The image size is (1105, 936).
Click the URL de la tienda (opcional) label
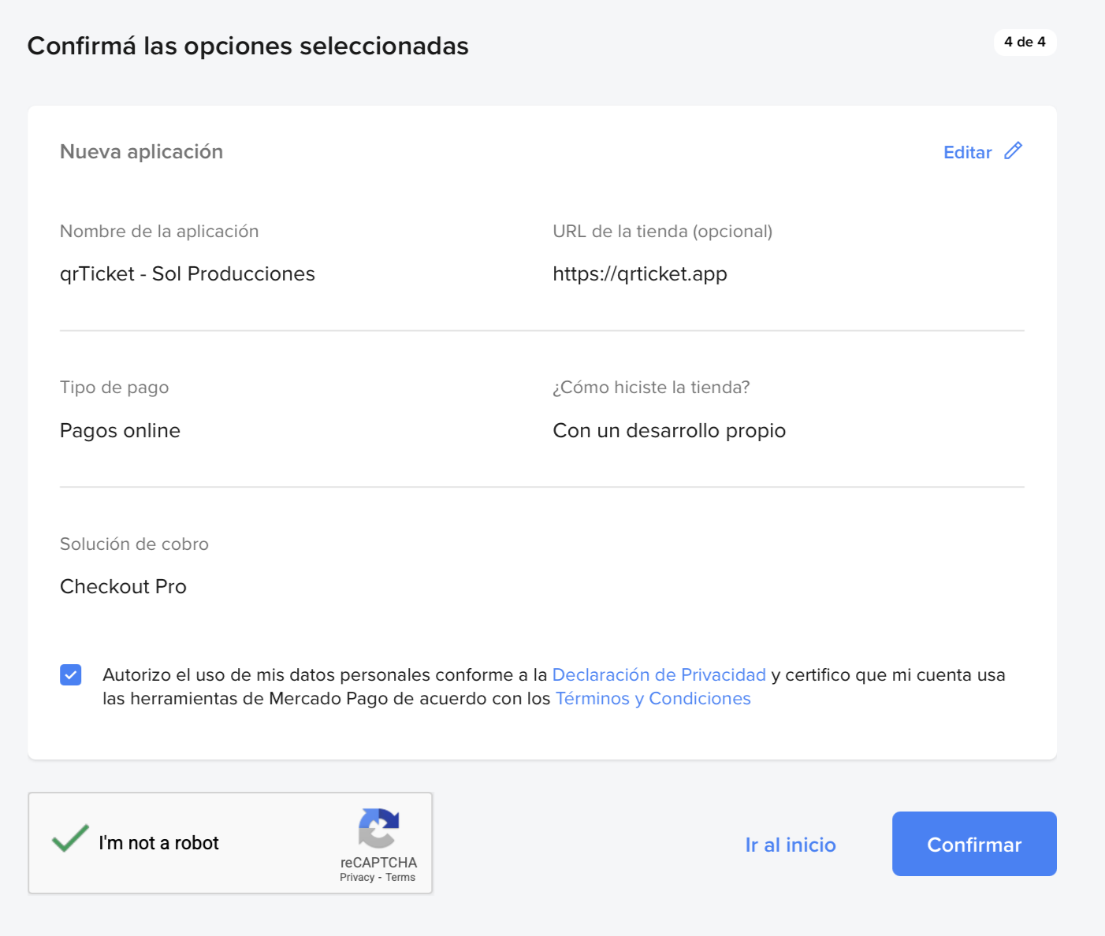point(662,231)
